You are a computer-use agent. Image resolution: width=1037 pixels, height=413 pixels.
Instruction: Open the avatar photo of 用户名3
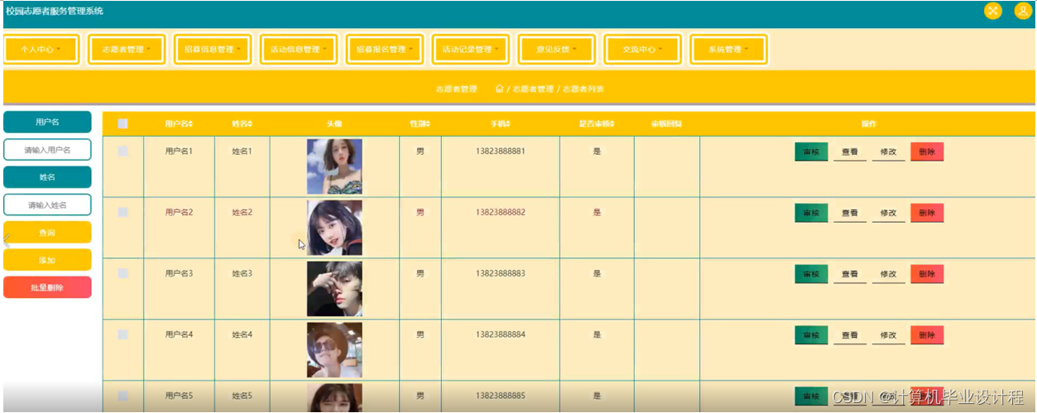(x=334, y=289)
